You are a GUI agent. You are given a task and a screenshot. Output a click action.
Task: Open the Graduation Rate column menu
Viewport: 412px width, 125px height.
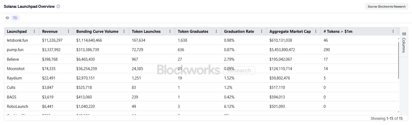(262, 31)
